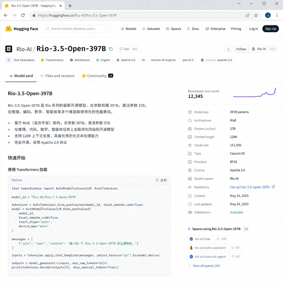Screen dimensions: 283x283
Task: Click the Apache 2.0 tag
Action: [x=126, y=60]
